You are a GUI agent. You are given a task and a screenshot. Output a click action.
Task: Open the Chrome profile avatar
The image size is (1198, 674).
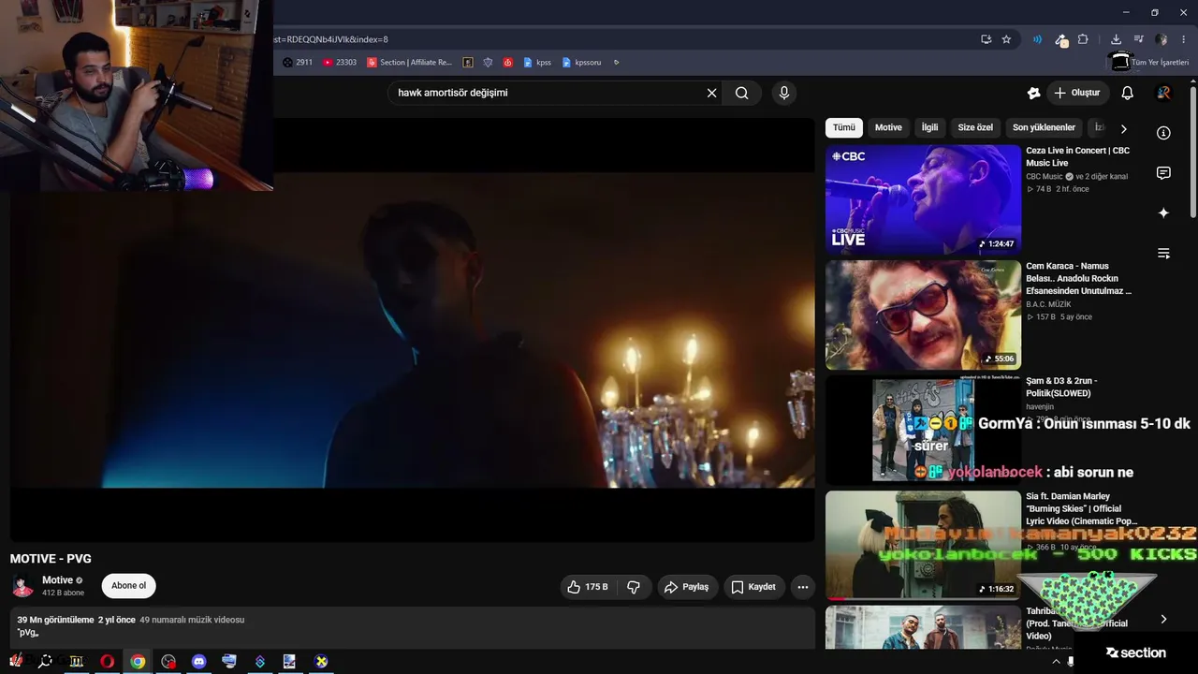(x=1161, y=39)
